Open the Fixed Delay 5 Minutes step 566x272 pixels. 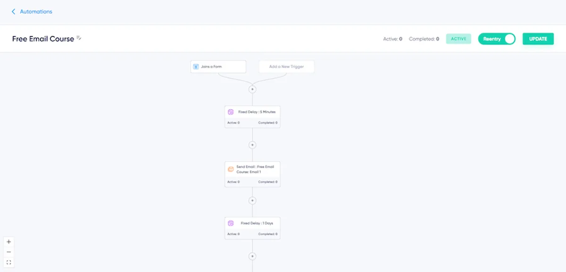click(252, 117)
